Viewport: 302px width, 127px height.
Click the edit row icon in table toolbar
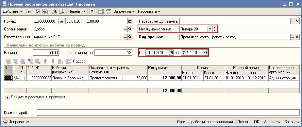pos(23,62)
